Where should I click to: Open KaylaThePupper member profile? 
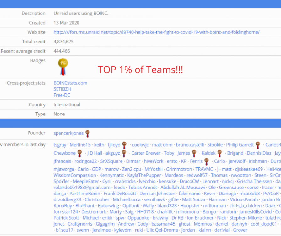[144, 175]
